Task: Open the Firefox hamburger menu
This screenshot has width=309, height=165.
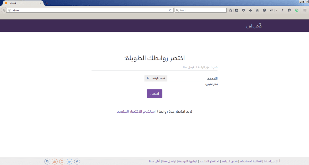Action: point(305,10)
